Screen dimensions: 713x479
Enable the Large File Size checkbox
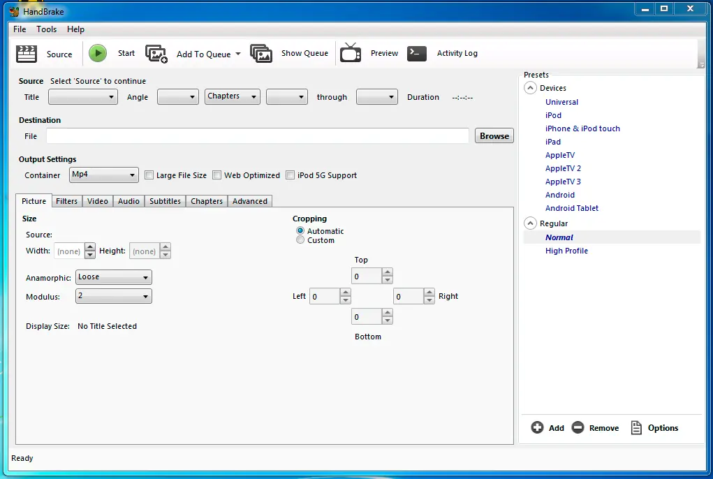coord(149,175)
